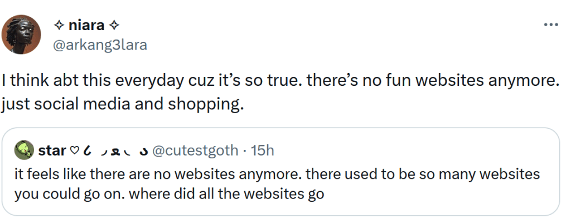
Task: Click the sparkle symbol after niara
Action: (x=114, y=26)
